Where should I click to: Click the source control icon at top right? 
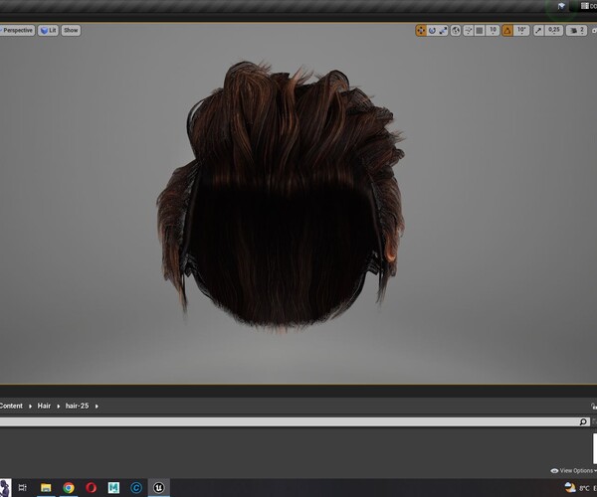point(561,6)
